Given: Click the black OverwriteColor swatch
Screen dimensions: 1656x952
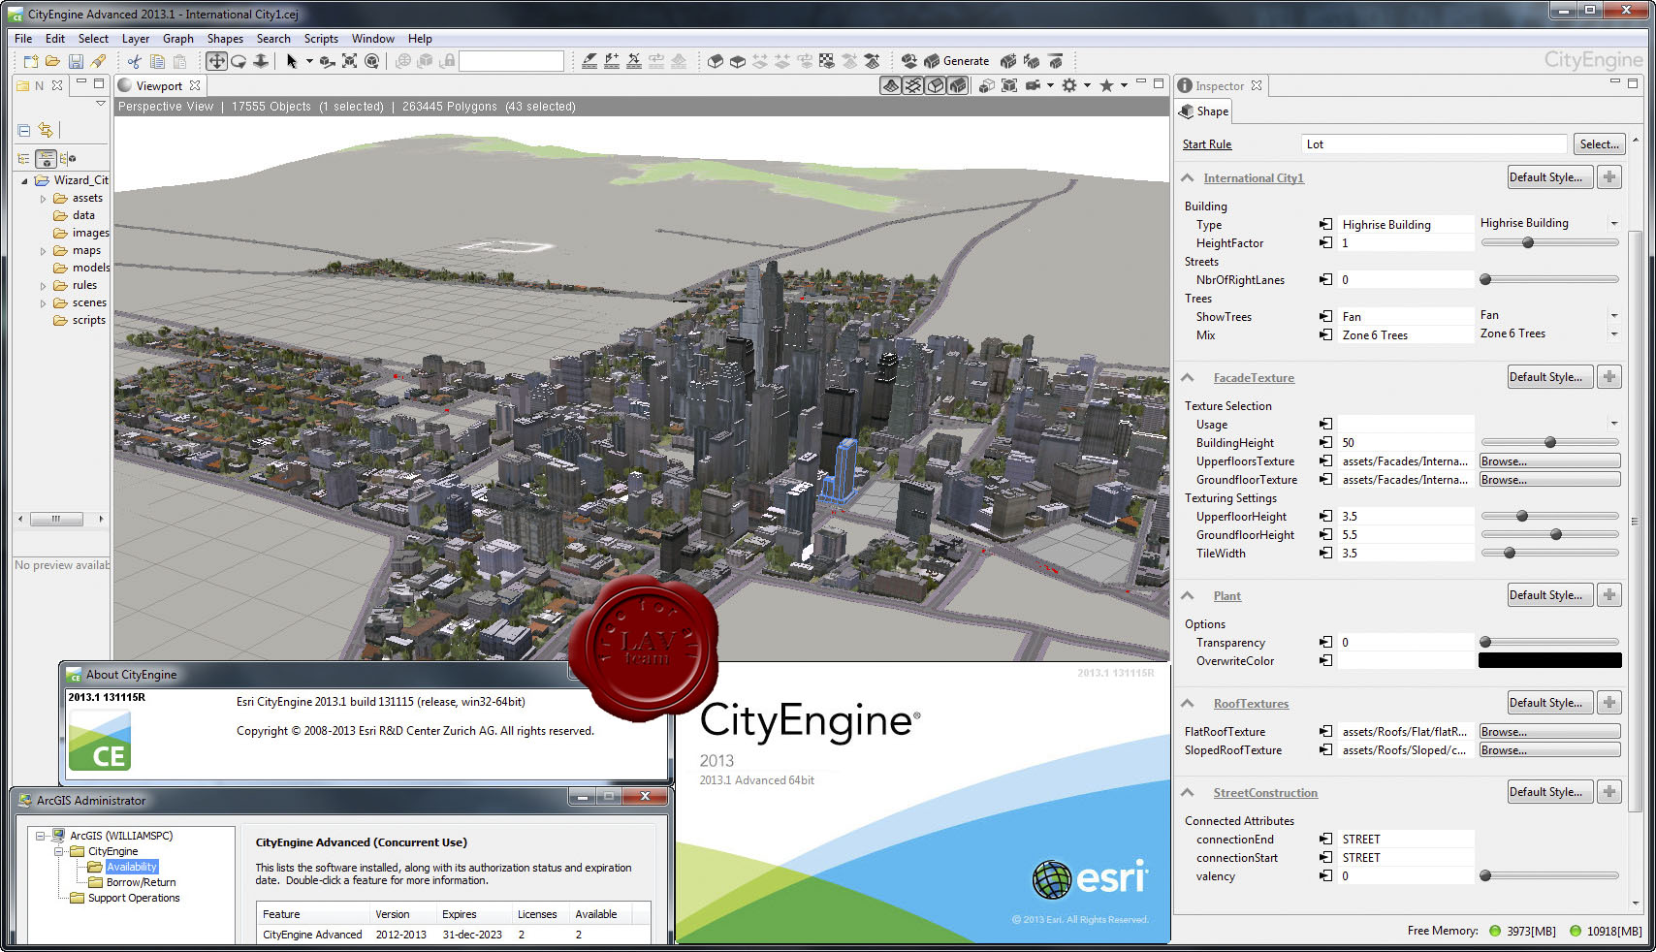Looking at the screenshot, I should pyautogui.click(x=1549, y=661).
